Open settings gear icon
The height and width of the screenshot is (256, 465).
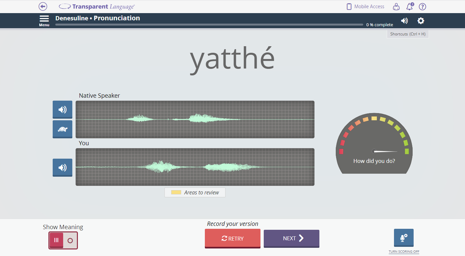421,21
